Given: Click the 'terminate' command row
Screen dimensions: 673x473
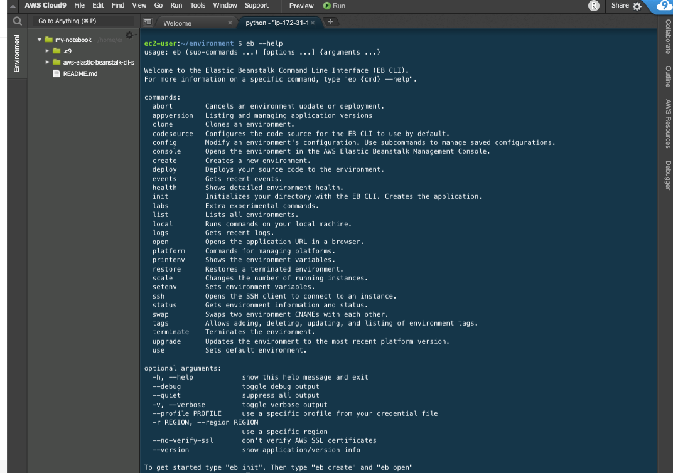Looking at the screenshot, I should click(x=234, y=332).
